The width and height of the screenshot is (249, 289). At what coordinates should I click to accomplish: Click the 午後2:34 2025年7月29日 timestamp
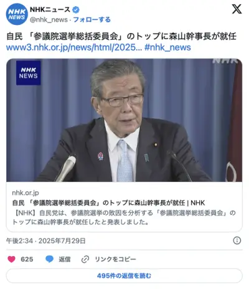click(x=46, y=241)
